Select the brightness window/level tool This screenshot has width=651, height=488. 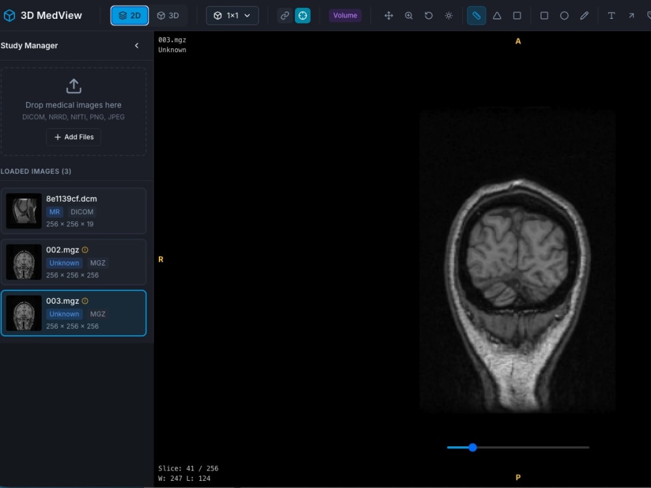(449, 16)
